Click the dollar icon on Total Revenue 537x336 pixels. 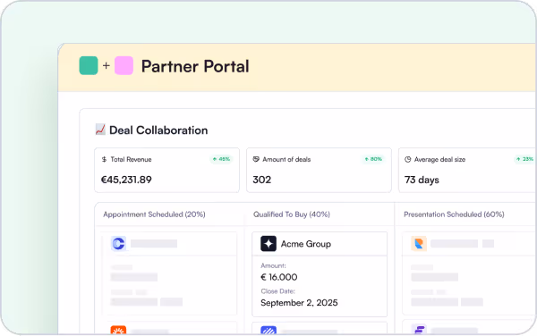104,159
